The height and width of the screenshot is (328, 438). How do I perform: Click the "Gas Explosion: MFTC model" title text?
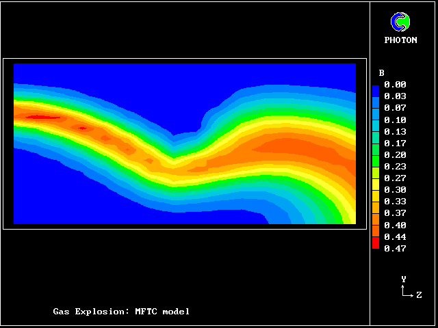[121, 312]
